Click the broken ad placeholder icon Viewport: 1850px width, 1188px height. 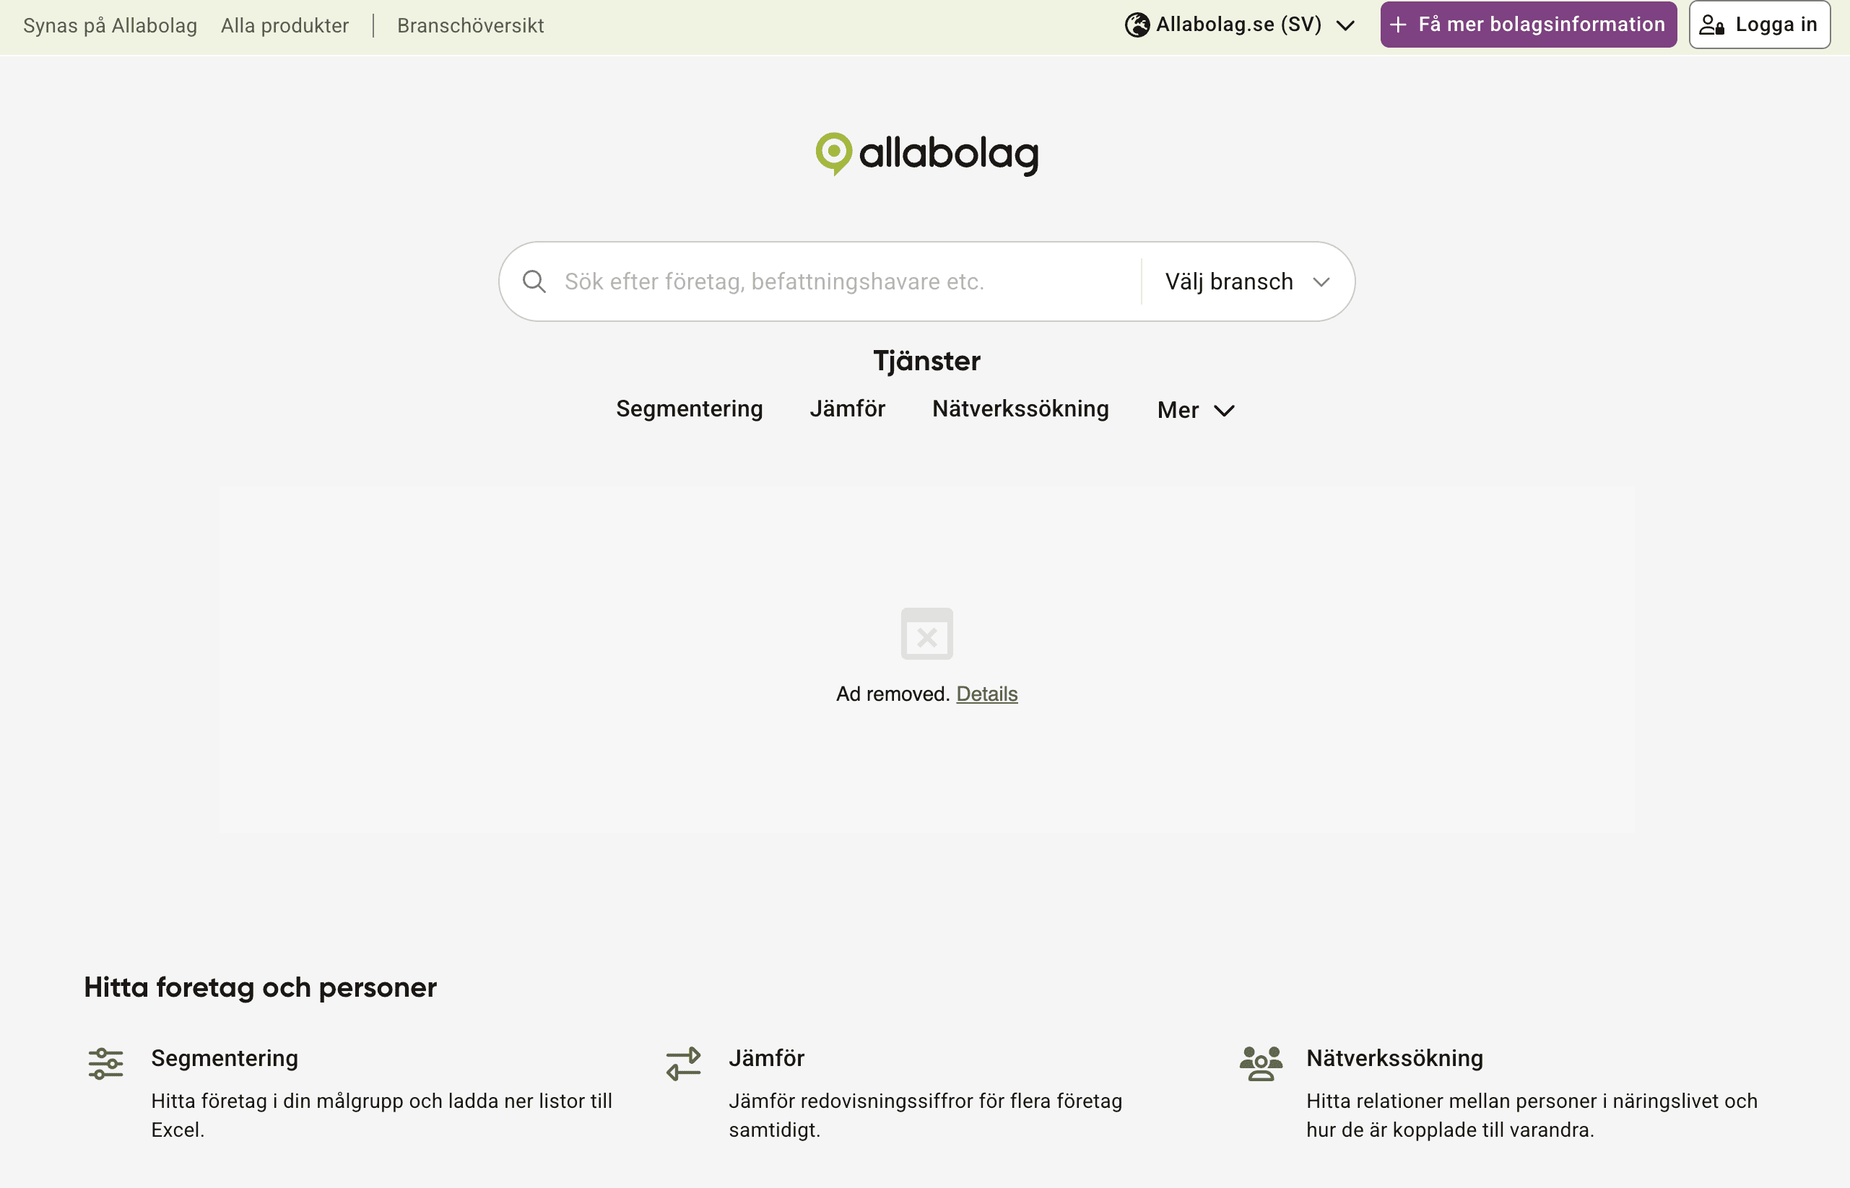[x=926, y=634]
